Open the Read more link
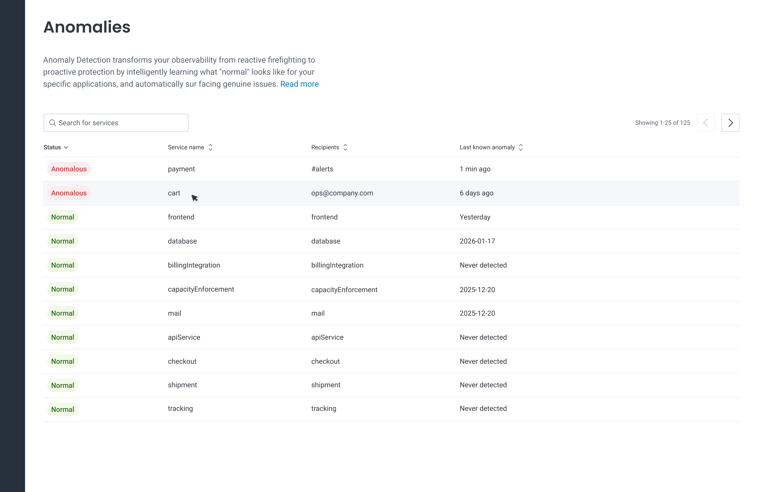 point(299,84)
